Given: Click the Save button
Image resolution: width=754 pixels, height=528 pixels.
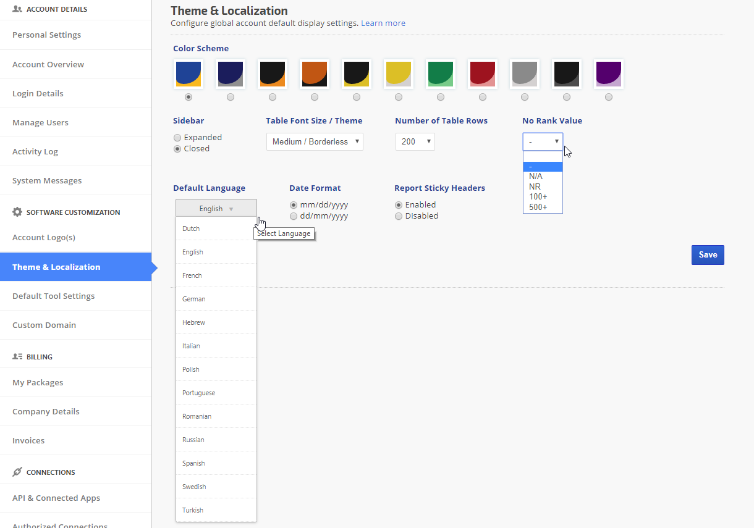Looking at the screenshot, I should tap(707, 255).
